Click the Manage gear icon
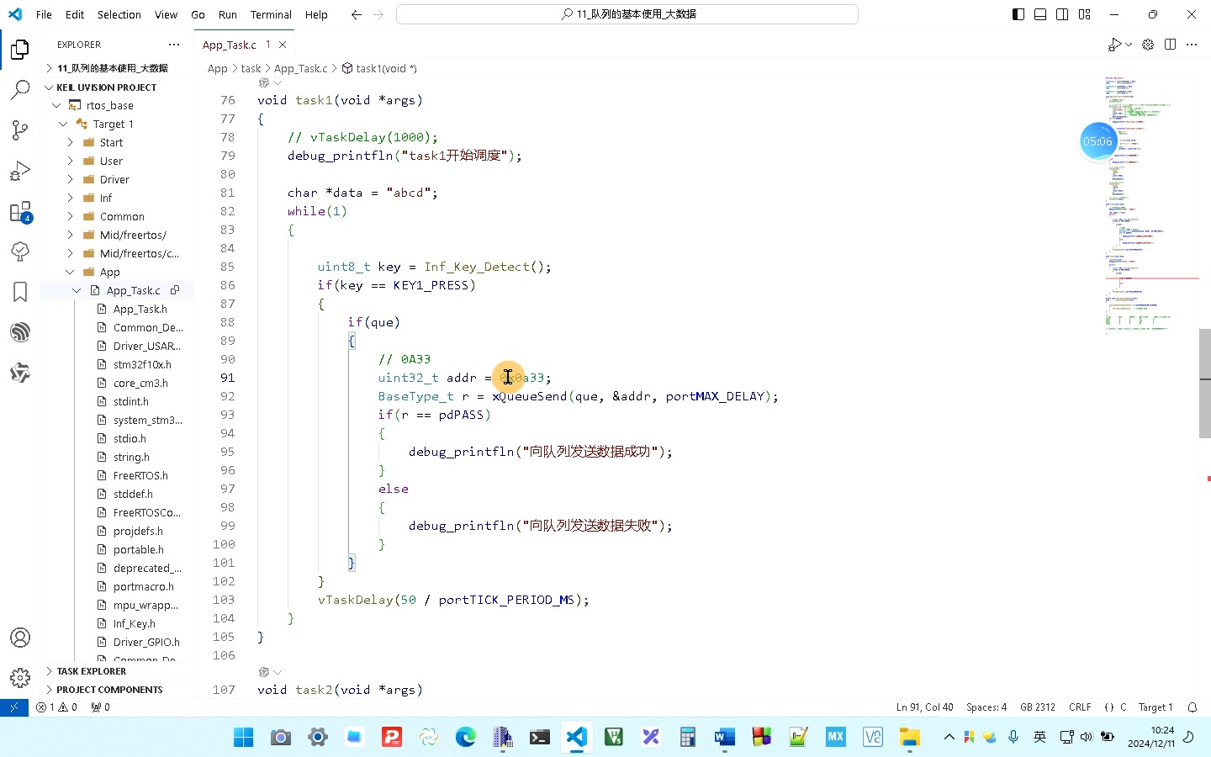Viewport: 1211px width, 757px height. pos(20,677)
